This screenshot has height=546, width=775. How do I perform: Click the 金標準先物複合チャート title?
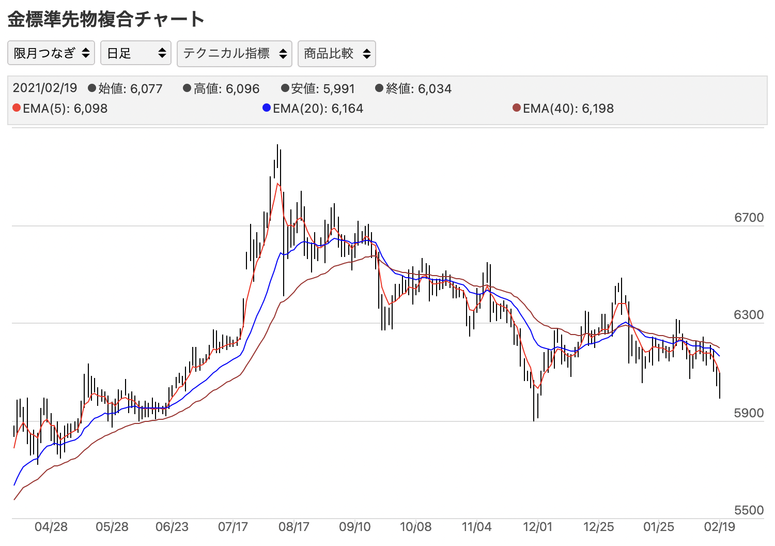(106, 19)
